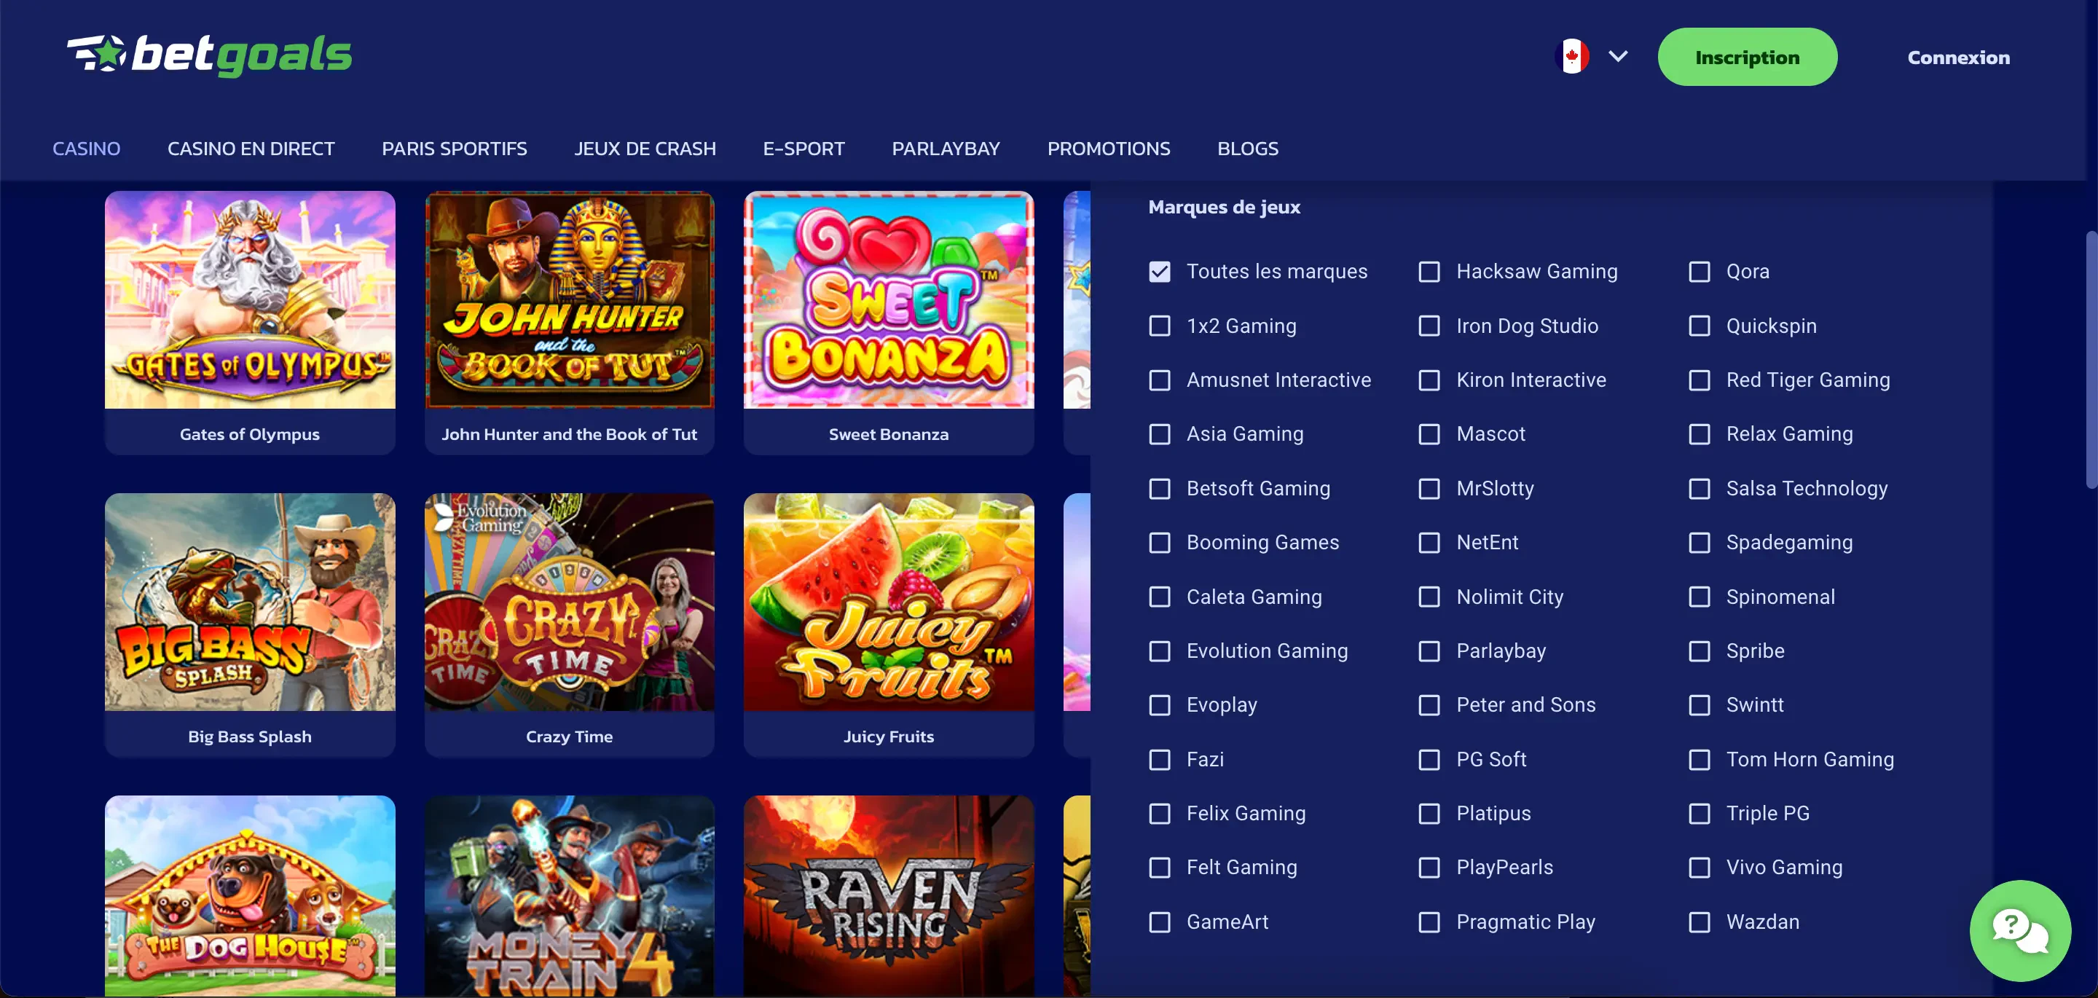Image resolution: width=2098 pixels, height=998 pixels.
Task: Switch to CASINO EN DIRECT tab
Action: point(251,149)
